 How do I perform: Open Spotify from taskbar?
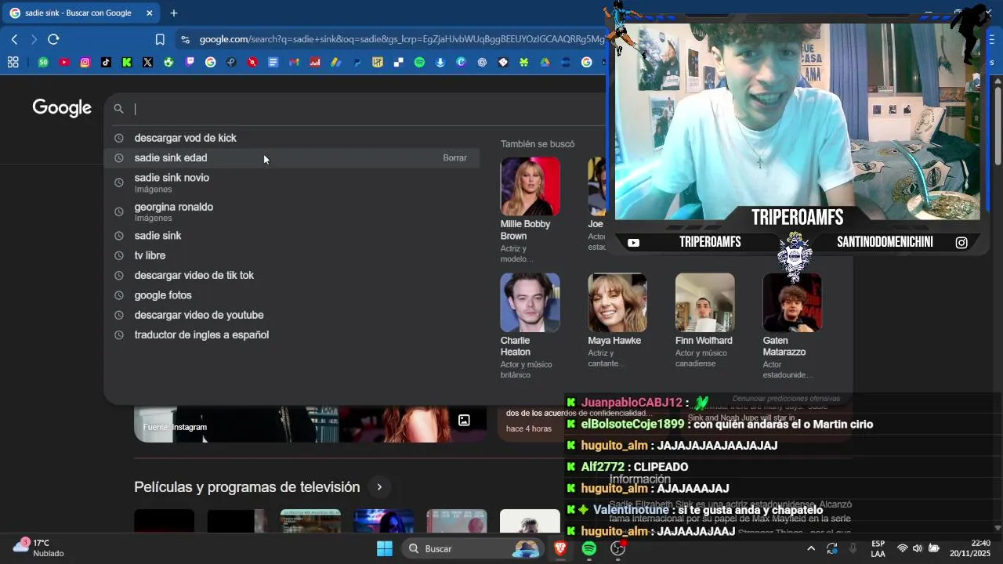coord(589,548)
